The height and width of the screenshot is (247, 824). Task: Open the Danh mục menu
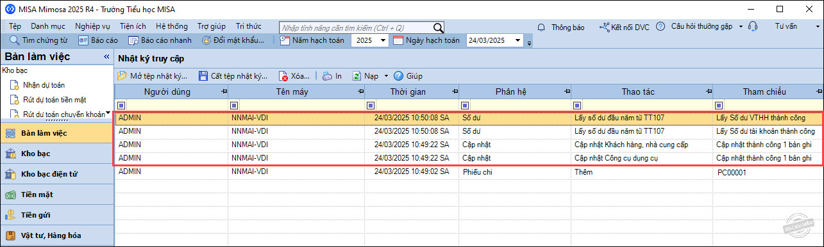(x=48, y=26)
